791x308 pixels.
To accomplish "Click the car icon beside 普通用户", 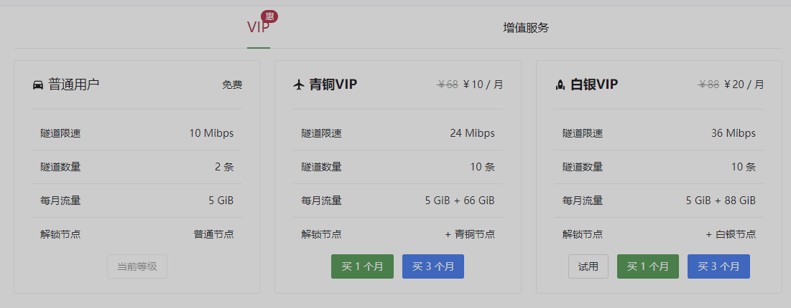I will [38, 85].
